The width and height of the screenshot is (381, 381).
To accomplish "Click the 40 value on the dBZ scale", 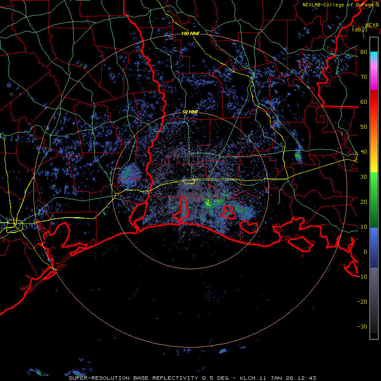I will tap(364, 152).
